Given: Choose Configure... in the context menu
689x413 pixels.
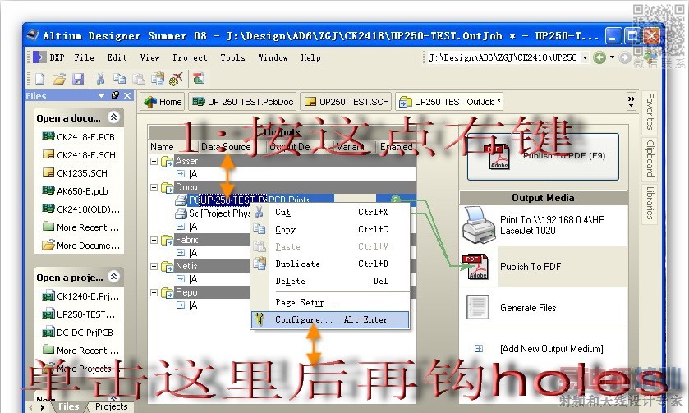Looking at the screenshot, I should pyautogui.click(x=330, y=319).
